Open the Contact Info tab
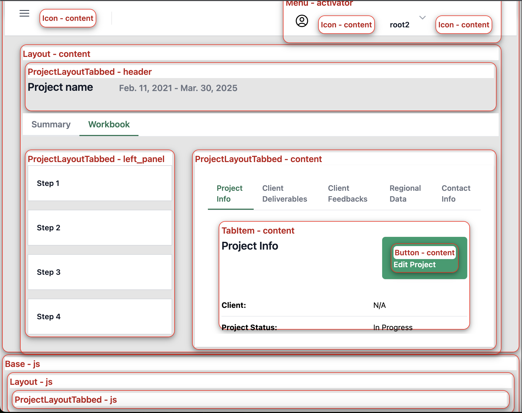 pyautogui.click(x=456, y=193)
